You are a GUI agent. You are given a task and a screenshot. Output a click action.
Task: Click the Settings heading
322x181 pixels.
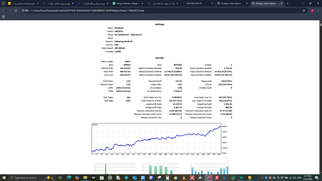160,24
